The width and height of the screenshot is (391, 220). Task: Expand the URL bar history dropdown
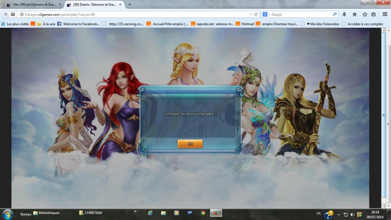(251, 14)
